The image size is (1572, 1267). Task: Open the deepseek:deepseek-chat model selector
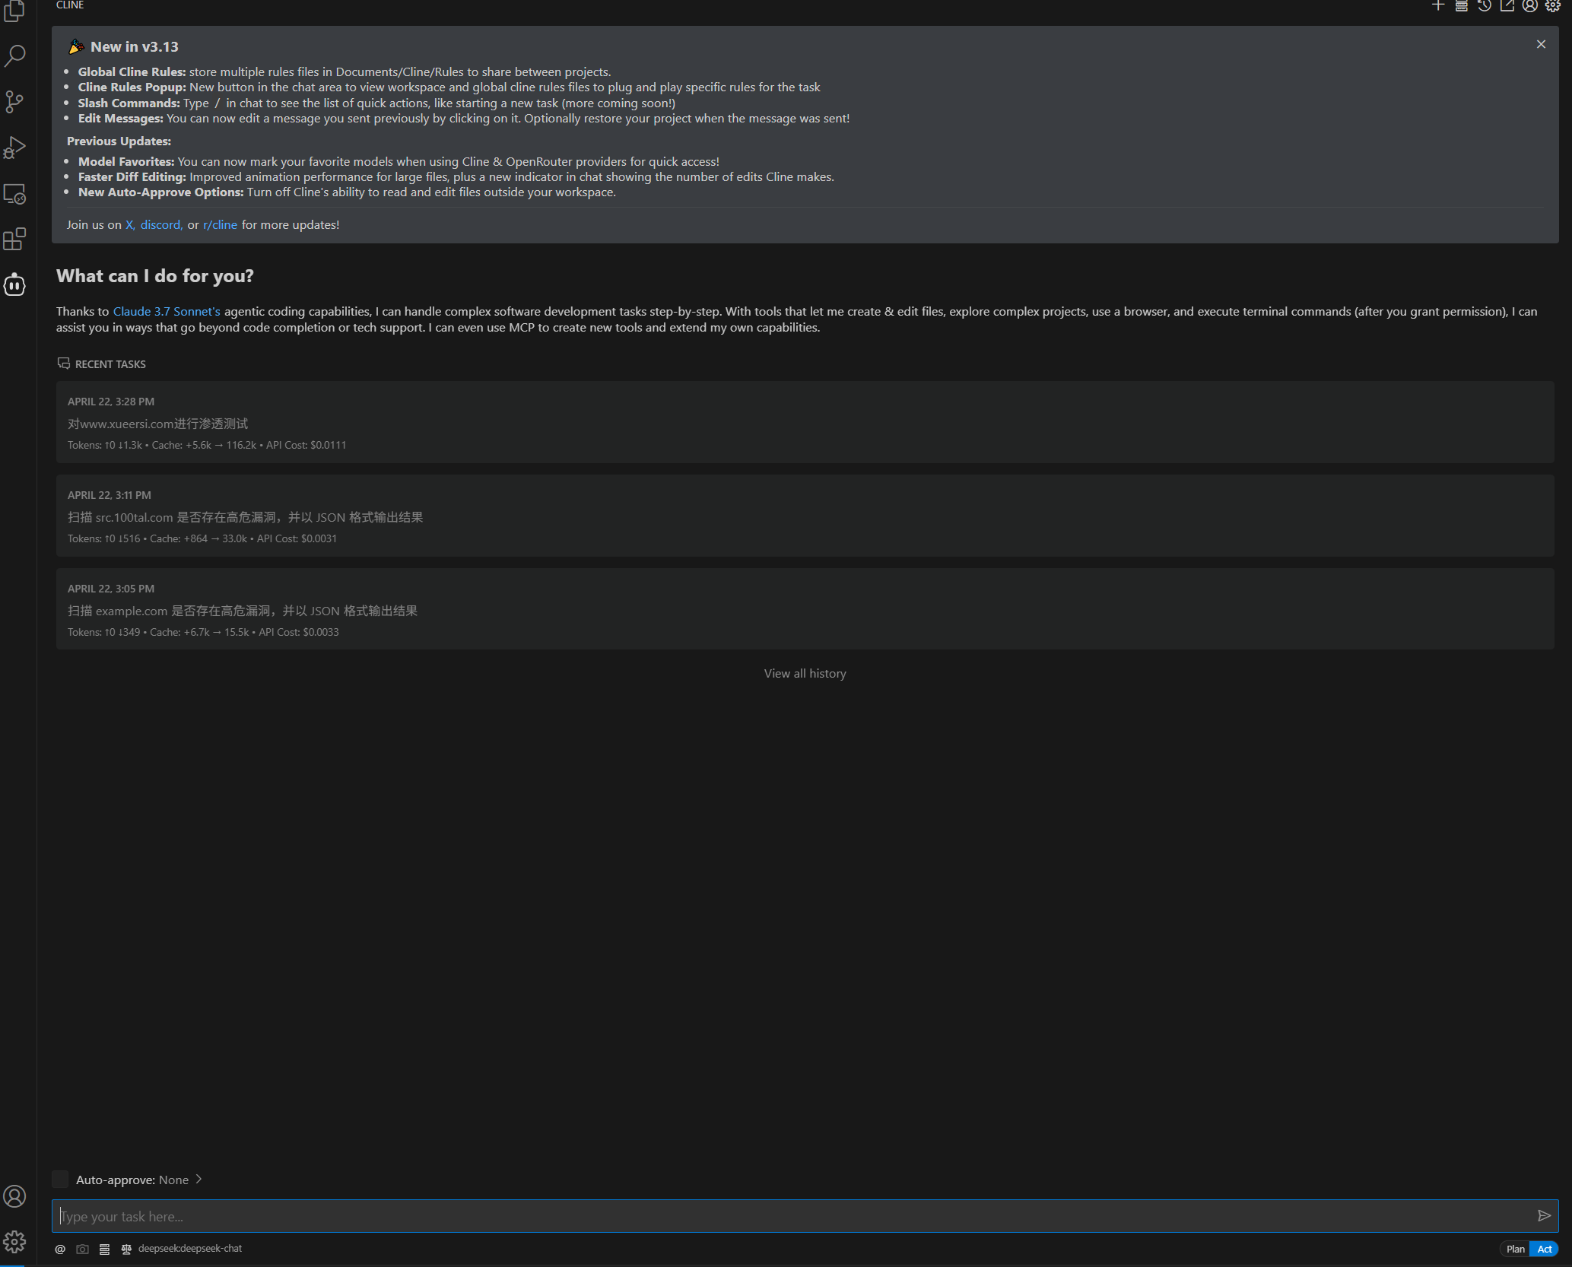tap(190, 1249)
